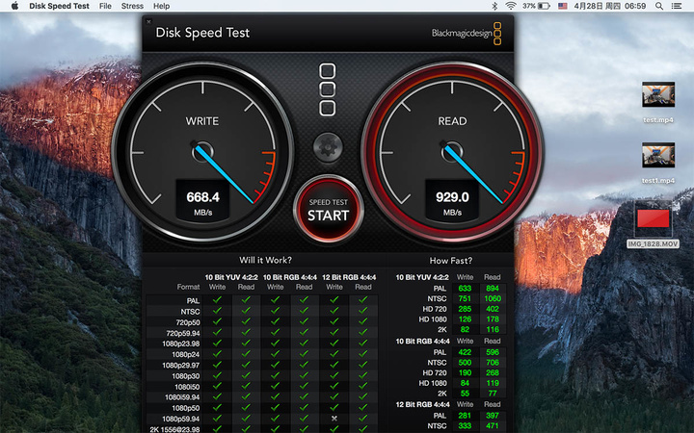Click the 1080p24 format row label

185,354
